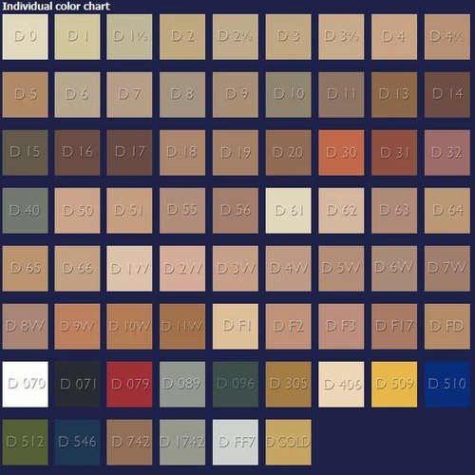The image size is (475, 475).
Task: Select the yellow D 509 swatch
Action: [394, 385]
